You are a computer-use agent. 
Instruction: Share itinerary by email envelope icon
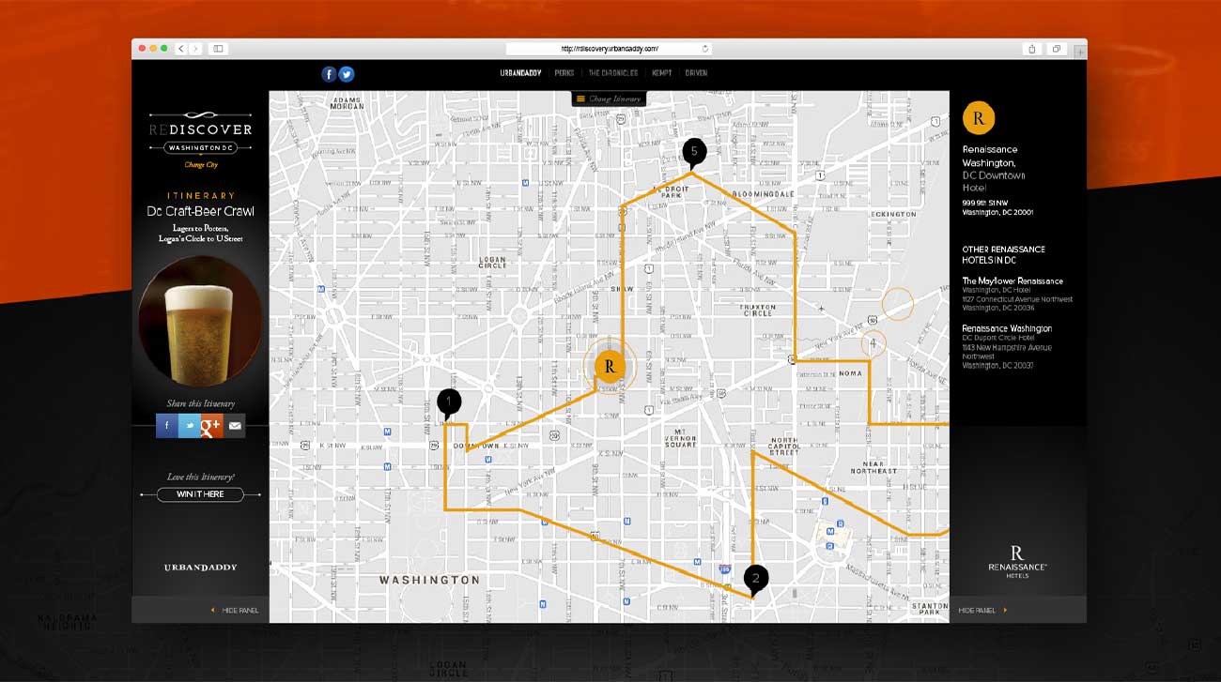coord(234,426)
